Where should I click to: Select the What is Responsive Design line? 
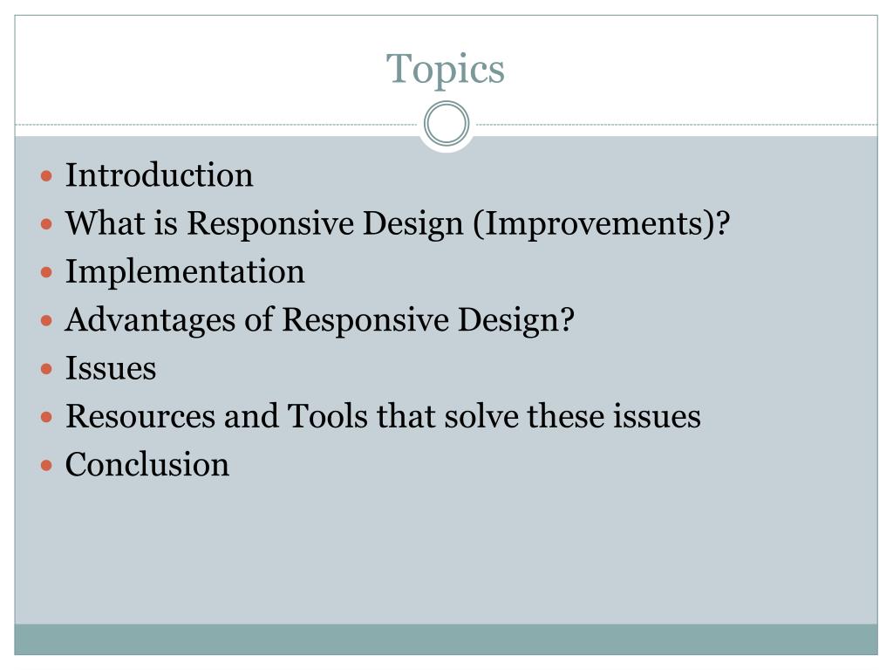398,222
